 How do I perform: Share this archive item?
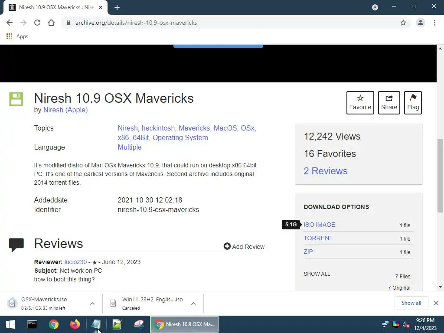pos(389,102)
